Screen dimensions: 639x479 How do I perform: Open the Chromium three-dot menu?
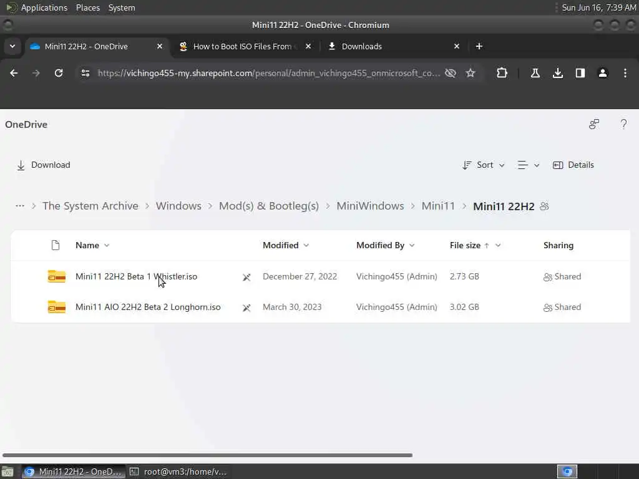pyautogui.click(x=625, y=73)
